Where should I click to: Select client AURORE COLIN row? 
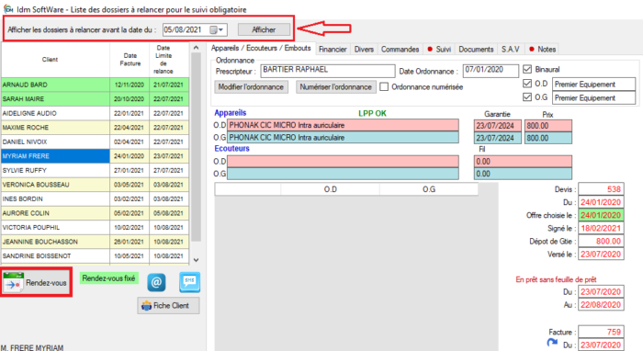tap(96, 213)
